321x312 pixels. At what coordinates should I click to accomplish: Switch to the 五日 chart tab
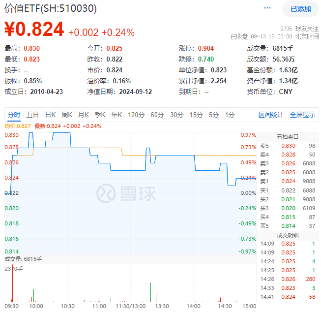point(32,115)
